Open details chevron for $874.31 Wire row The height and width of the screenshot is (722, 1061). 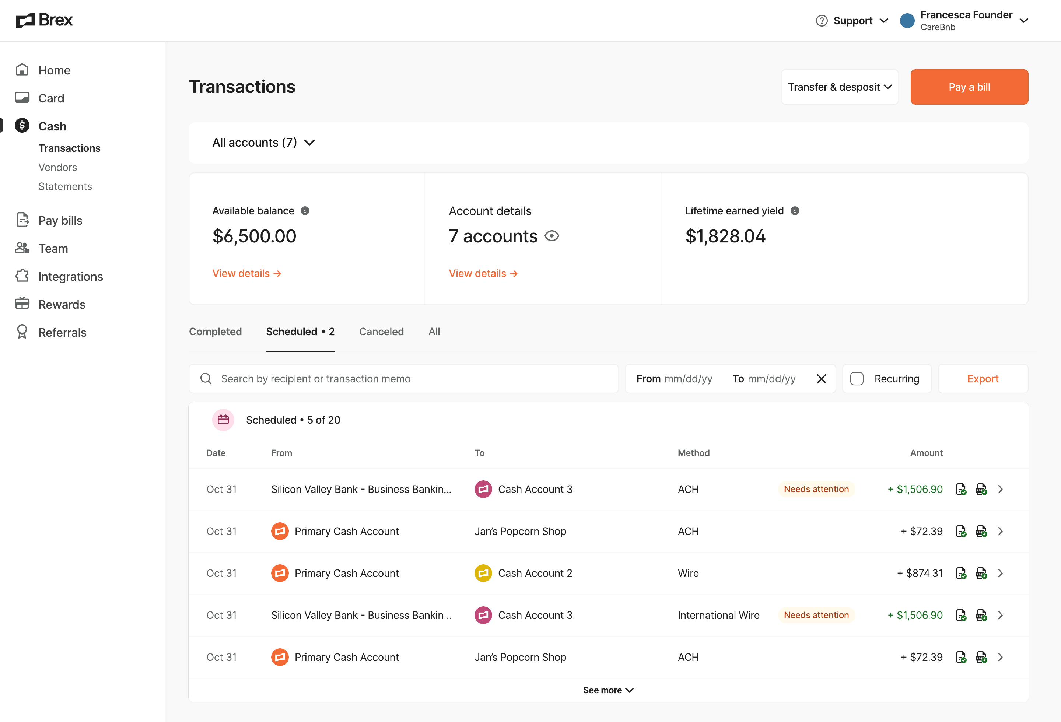click(1000, 573)
